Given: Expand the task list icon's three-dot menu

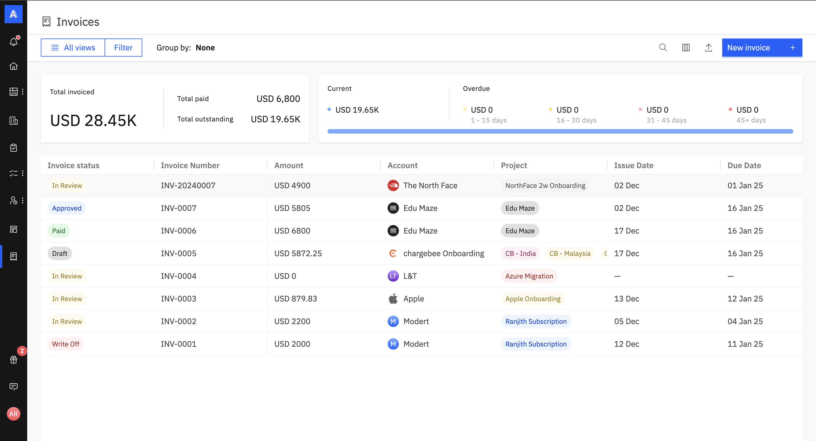Looking at the screenshot, I should (23, 173).
